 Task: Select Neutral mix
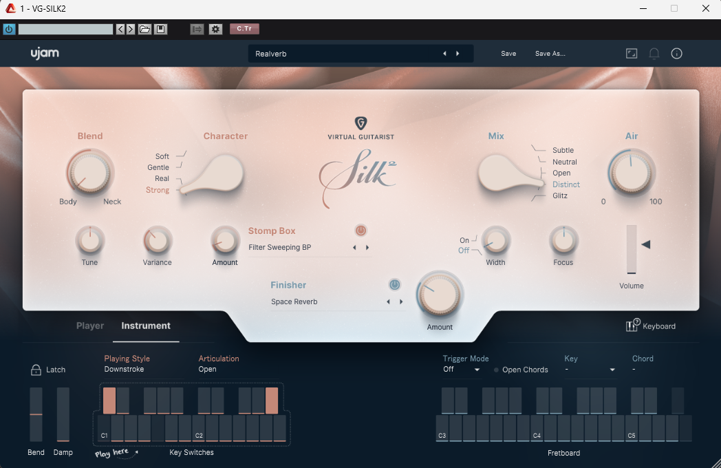pyautogui.click(x=565, y=162)
